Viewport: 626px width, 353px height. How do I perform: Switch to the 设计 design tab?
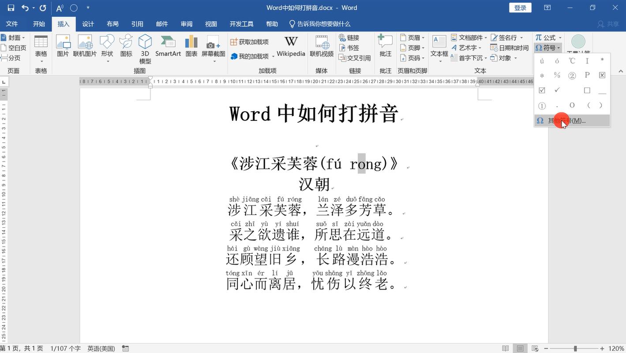point(88,24)
